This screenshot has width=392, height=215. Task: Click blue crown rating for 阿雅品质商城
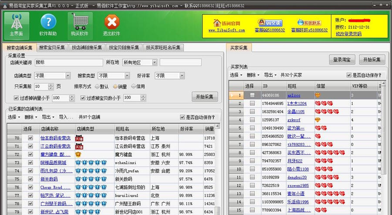(91, 163)
